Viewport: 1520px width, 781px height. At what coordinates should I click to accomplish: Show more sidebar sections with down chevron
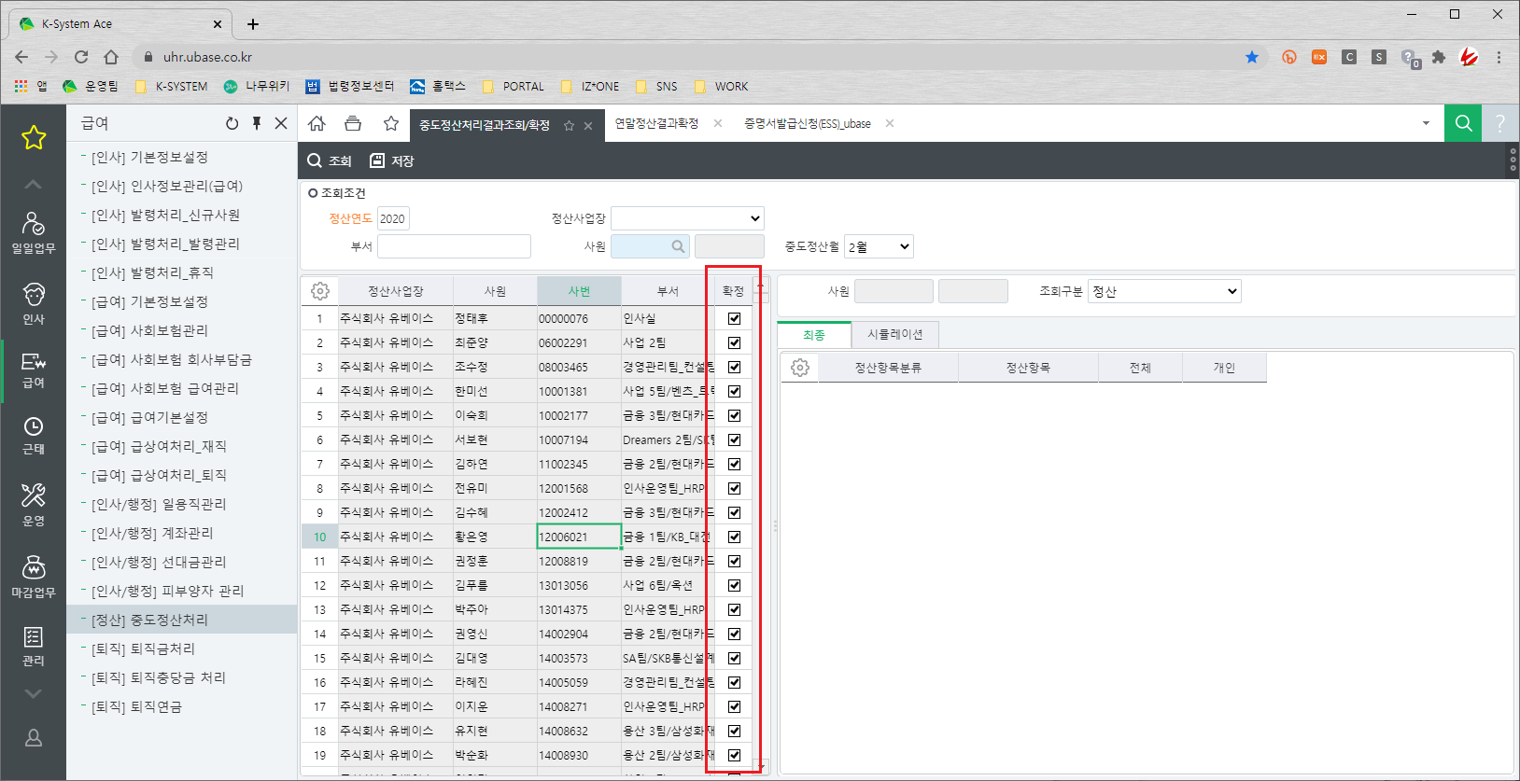(34, 693)
